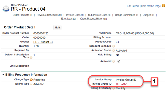This screenshot has height=94, width=166.
Task: Click help icon beside Billing Frequency
Action: [114, 88]
